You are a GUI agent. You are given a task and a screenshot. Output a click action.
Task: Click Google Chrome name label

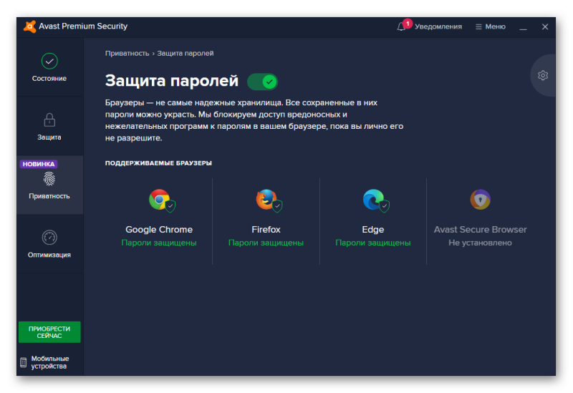coord(159,229)
